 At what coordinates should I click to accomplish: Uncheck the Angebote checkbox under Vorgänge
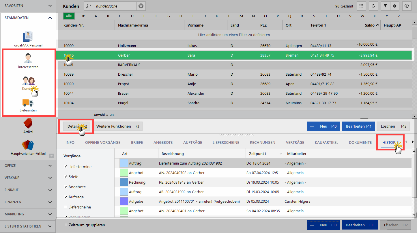coord(66,187)
